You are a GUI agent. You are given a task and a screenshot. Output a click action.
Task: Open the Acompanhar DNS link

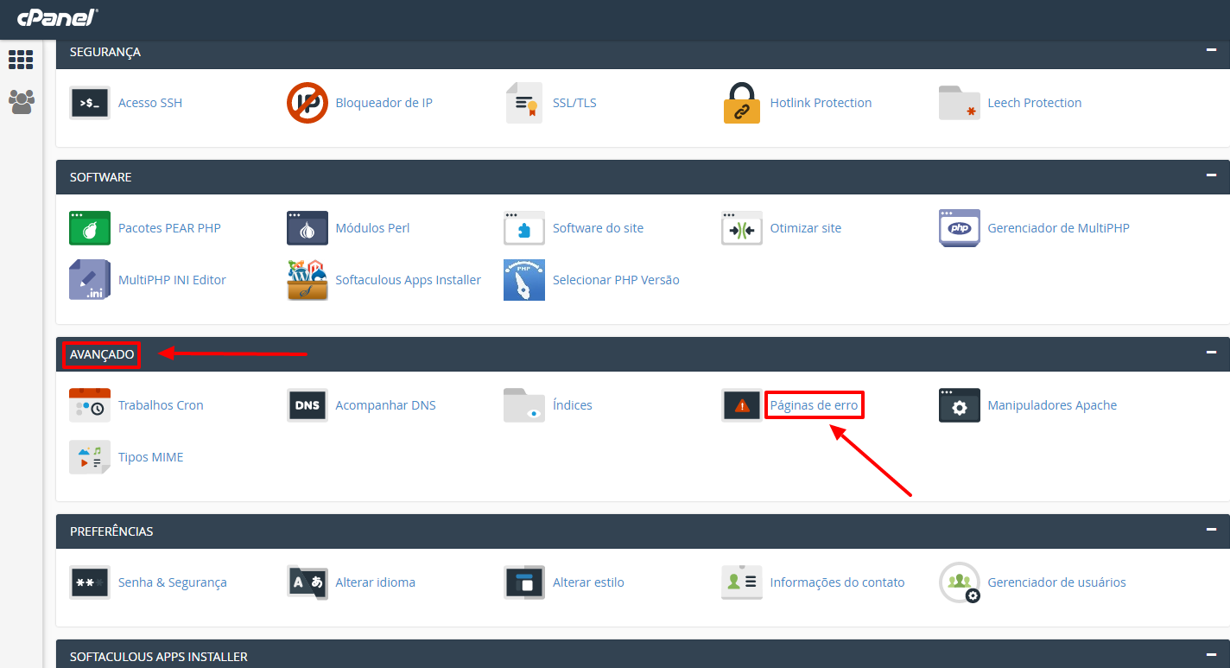click(385, 405)
